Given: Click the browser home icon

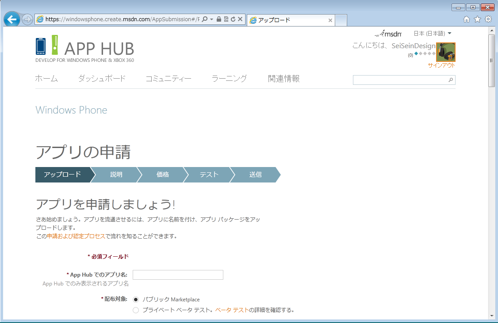Looking at the screenshot, I should click(467, 19).
